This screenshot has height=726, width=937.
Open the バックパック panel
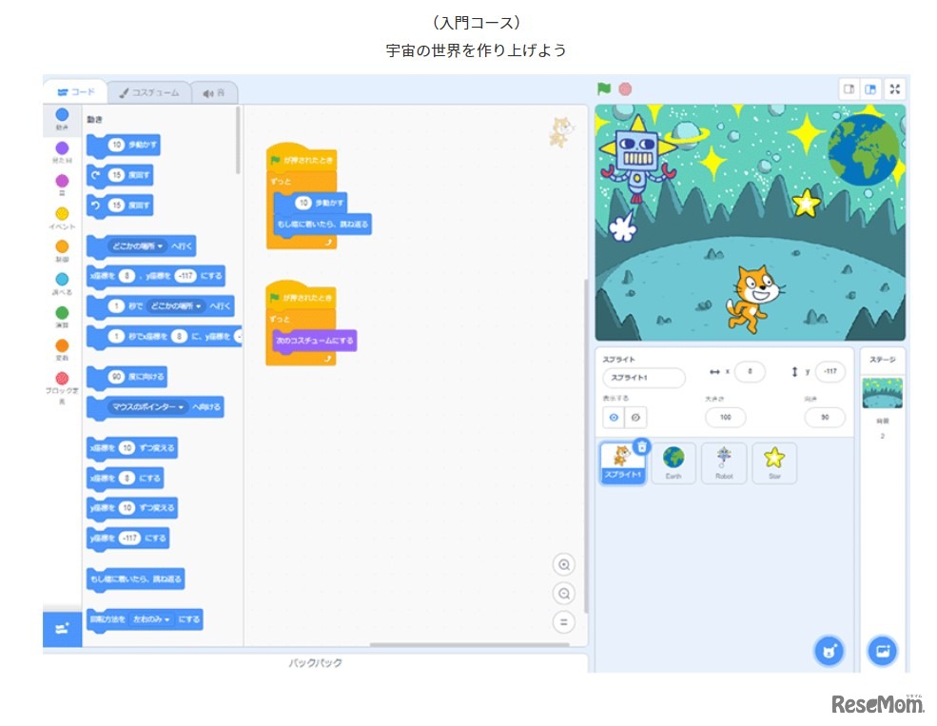[315, 662]
